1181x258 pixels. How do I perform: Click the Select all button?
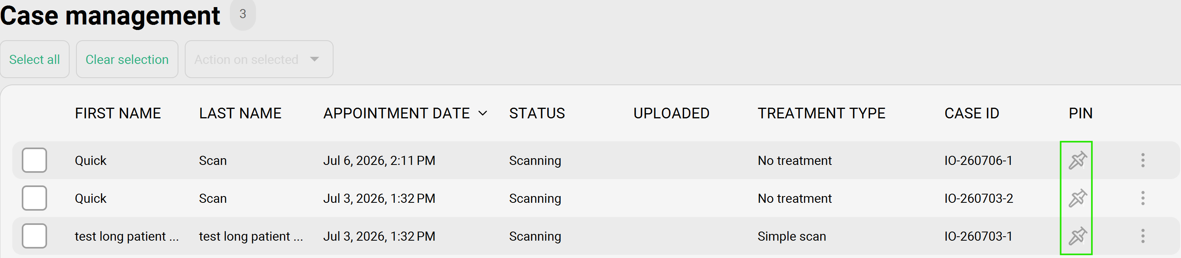(34, 59)
